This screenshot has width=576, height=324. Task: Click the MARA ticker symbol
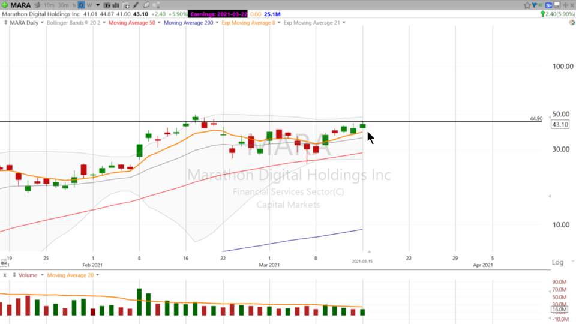pyautogui.click(x=20, y=5)
